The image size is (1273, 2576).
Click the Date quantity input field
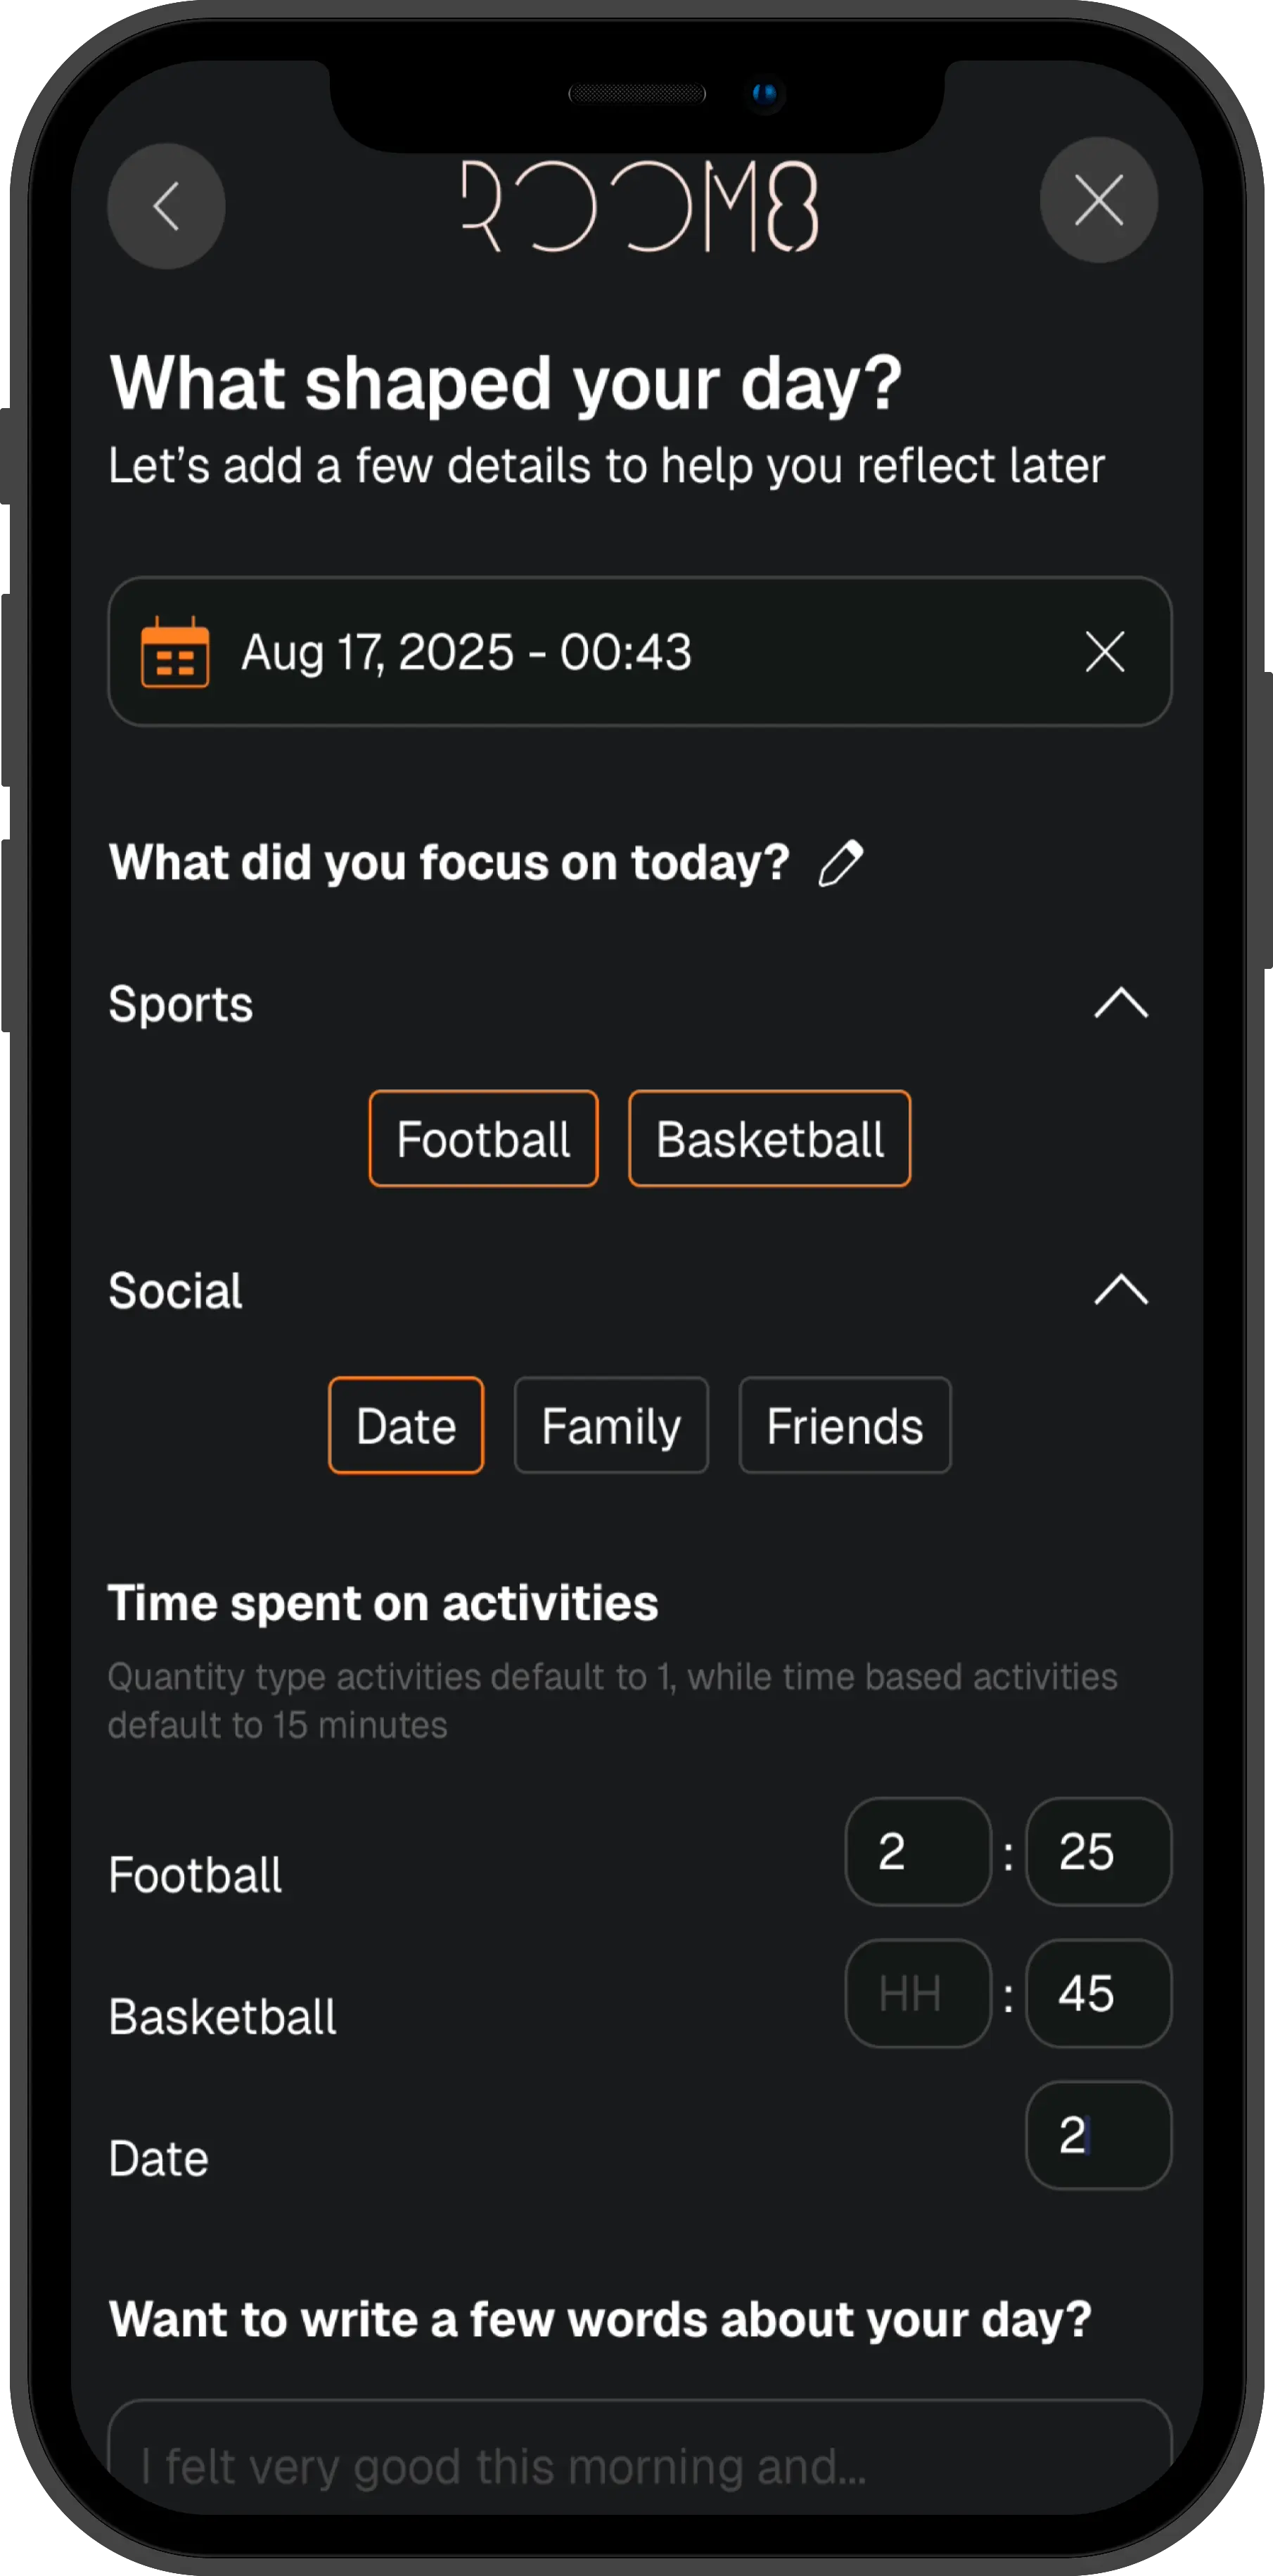[x=1098, y=2136]
